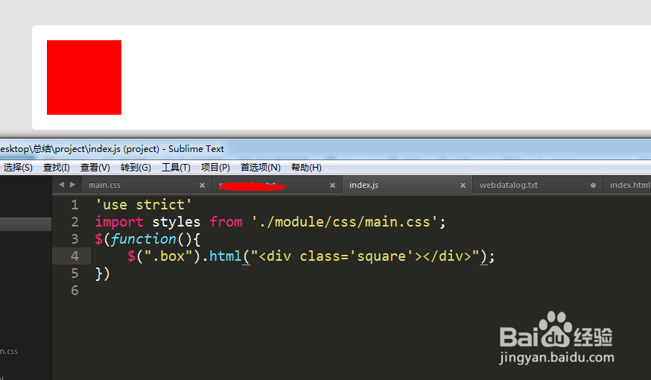Click line number 4 in gutter
Screen dimensions: 651x380
[74, 256]
